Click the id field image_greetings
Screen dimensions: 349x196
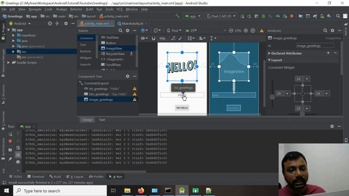[x=315, y=46]
